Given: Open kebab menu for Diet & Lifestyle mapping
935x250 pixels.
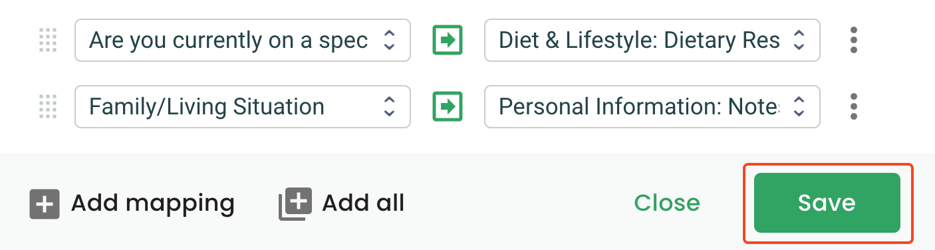Looking at the screenshot, I should (854, 41).
